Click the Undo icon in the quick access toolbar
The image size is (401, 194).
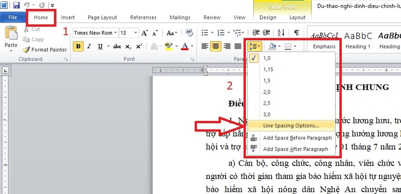27,5
